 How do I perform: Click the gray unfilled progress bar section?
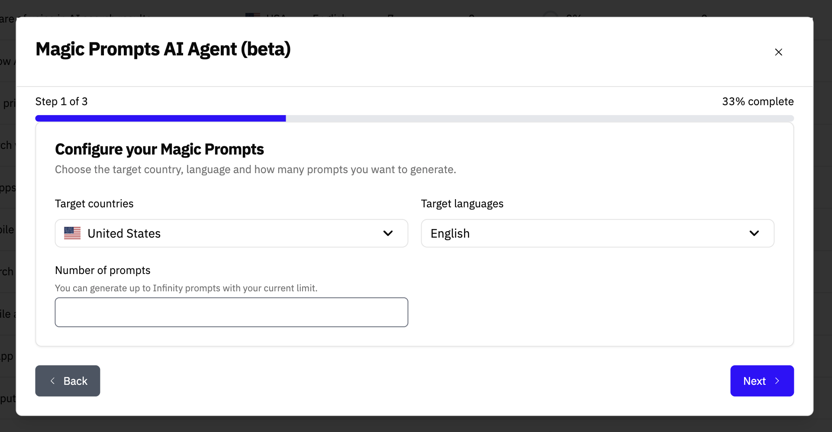pos(539,119)
